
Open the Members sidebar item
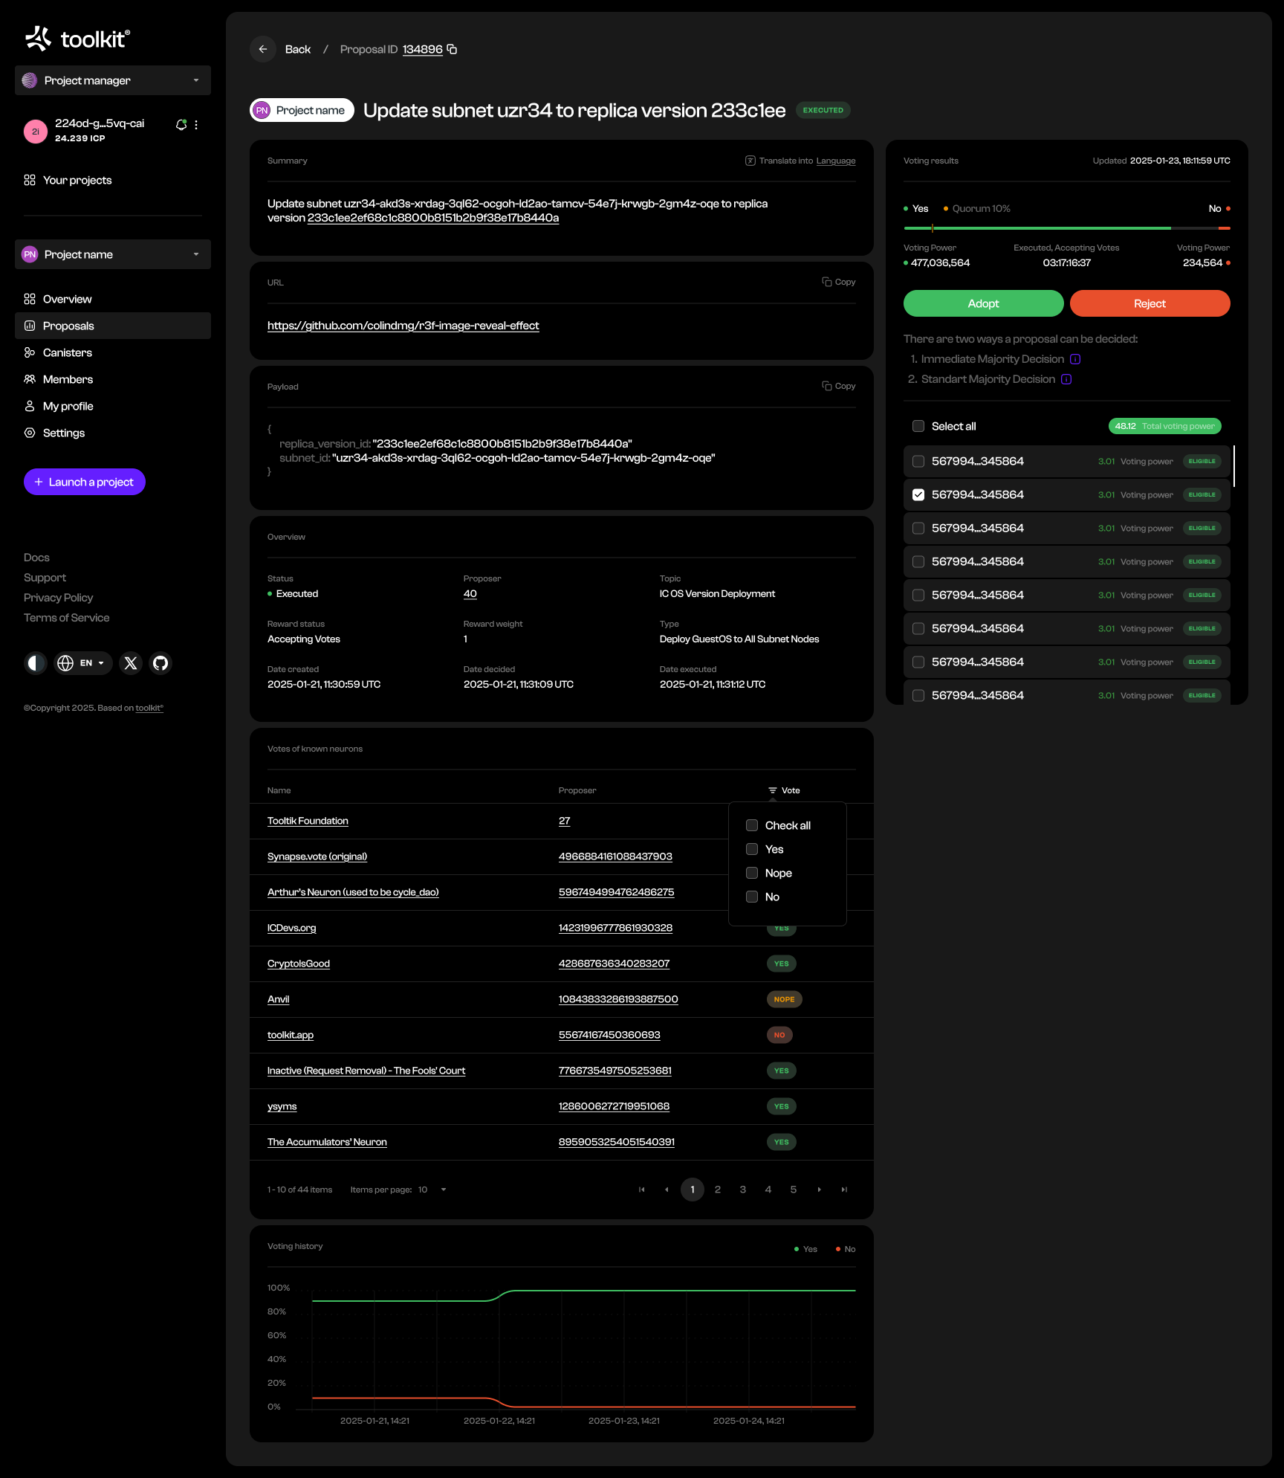[x=113, y=379]
